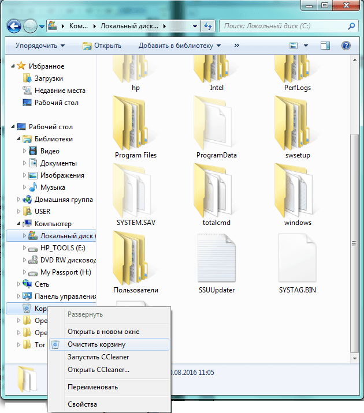
Task: Click the Сеть network icon
Action: (27, 284)
